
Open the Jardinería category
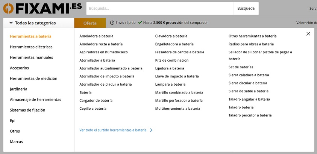click(x=18, y=89)
